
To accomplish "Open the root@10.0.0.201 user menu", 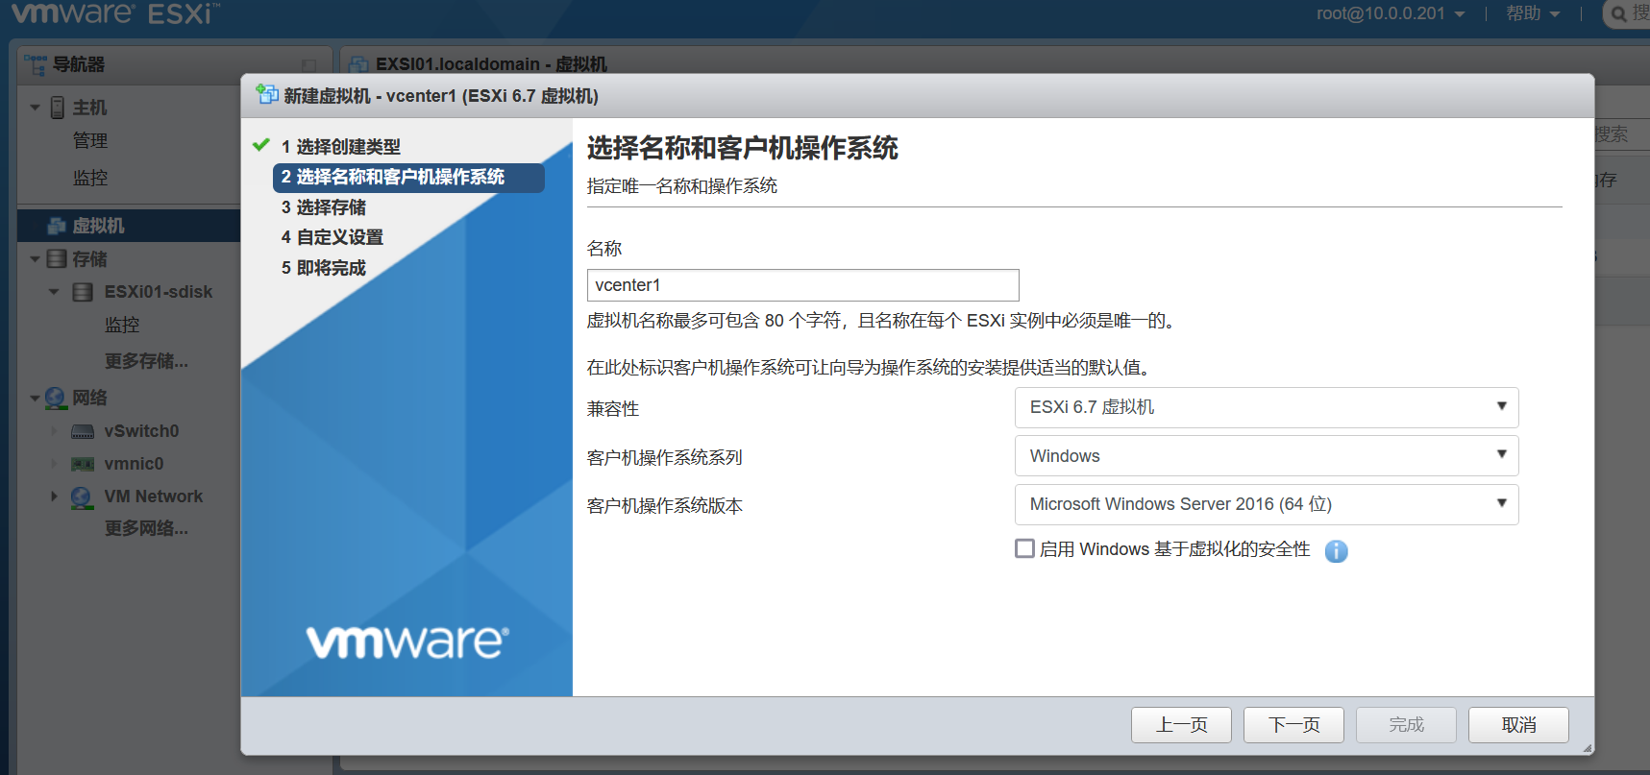I will [1391, 13].
